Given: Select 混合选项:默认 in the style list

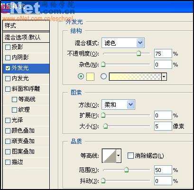Looking at the screenshot, I should (x=26, y=38).
